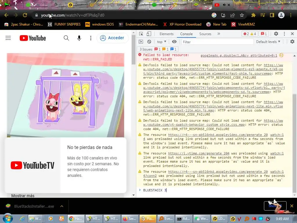Share this page icon
The height and width of the screenshot is (223, 297).
[x=233, y=15]
